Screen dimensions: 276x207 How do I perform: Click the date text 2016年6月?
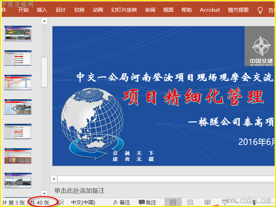coord(256,142)
